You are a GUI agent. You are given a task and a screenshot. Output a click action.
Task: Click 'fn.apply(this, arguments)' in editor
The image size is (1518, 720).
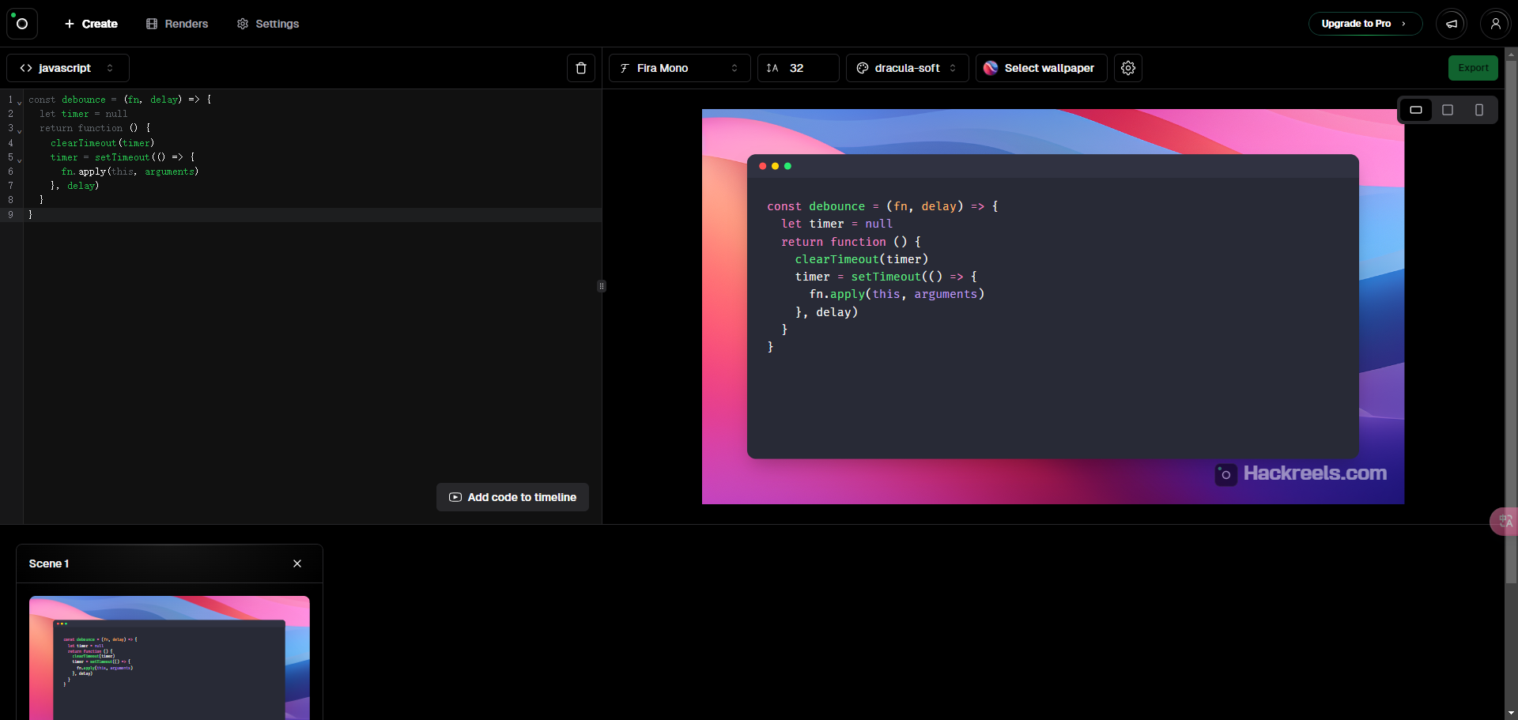130,172
